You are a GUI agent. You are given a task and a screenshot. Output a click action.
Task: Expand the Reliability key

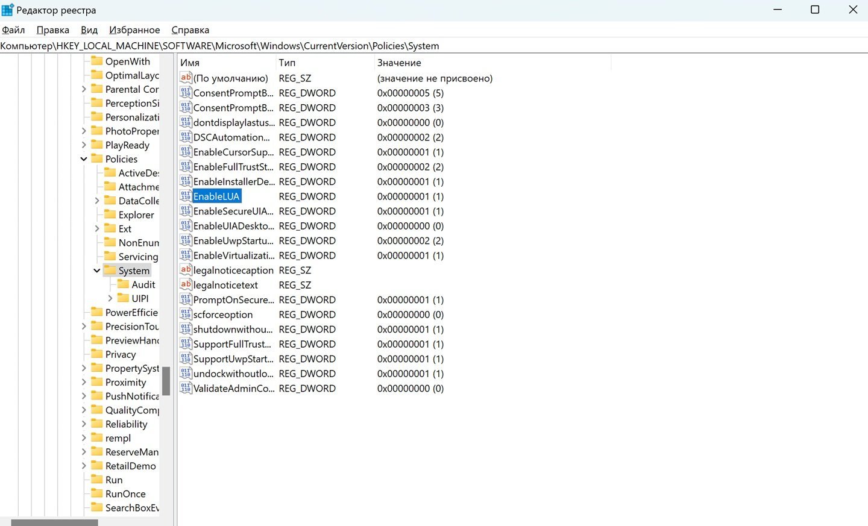(x=84, y=424)
